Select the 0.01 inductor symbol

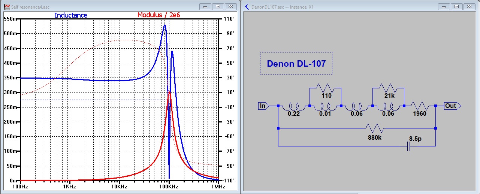(x=325, y=107)
